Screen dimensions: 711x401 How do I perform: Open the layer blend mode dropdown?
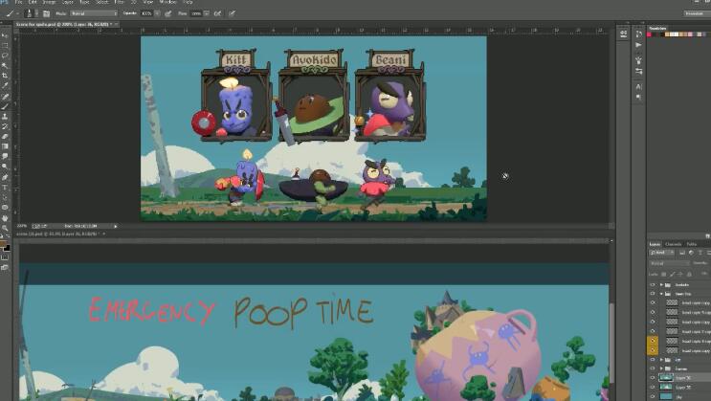click(669, 263)
